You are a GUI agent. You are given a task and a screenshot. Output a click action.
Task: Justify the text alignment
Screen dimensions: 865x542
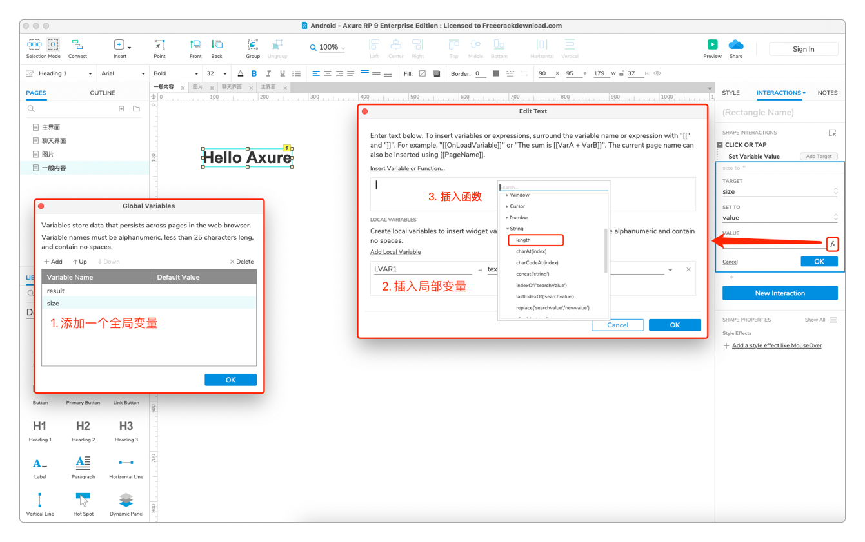coord(351,73)
